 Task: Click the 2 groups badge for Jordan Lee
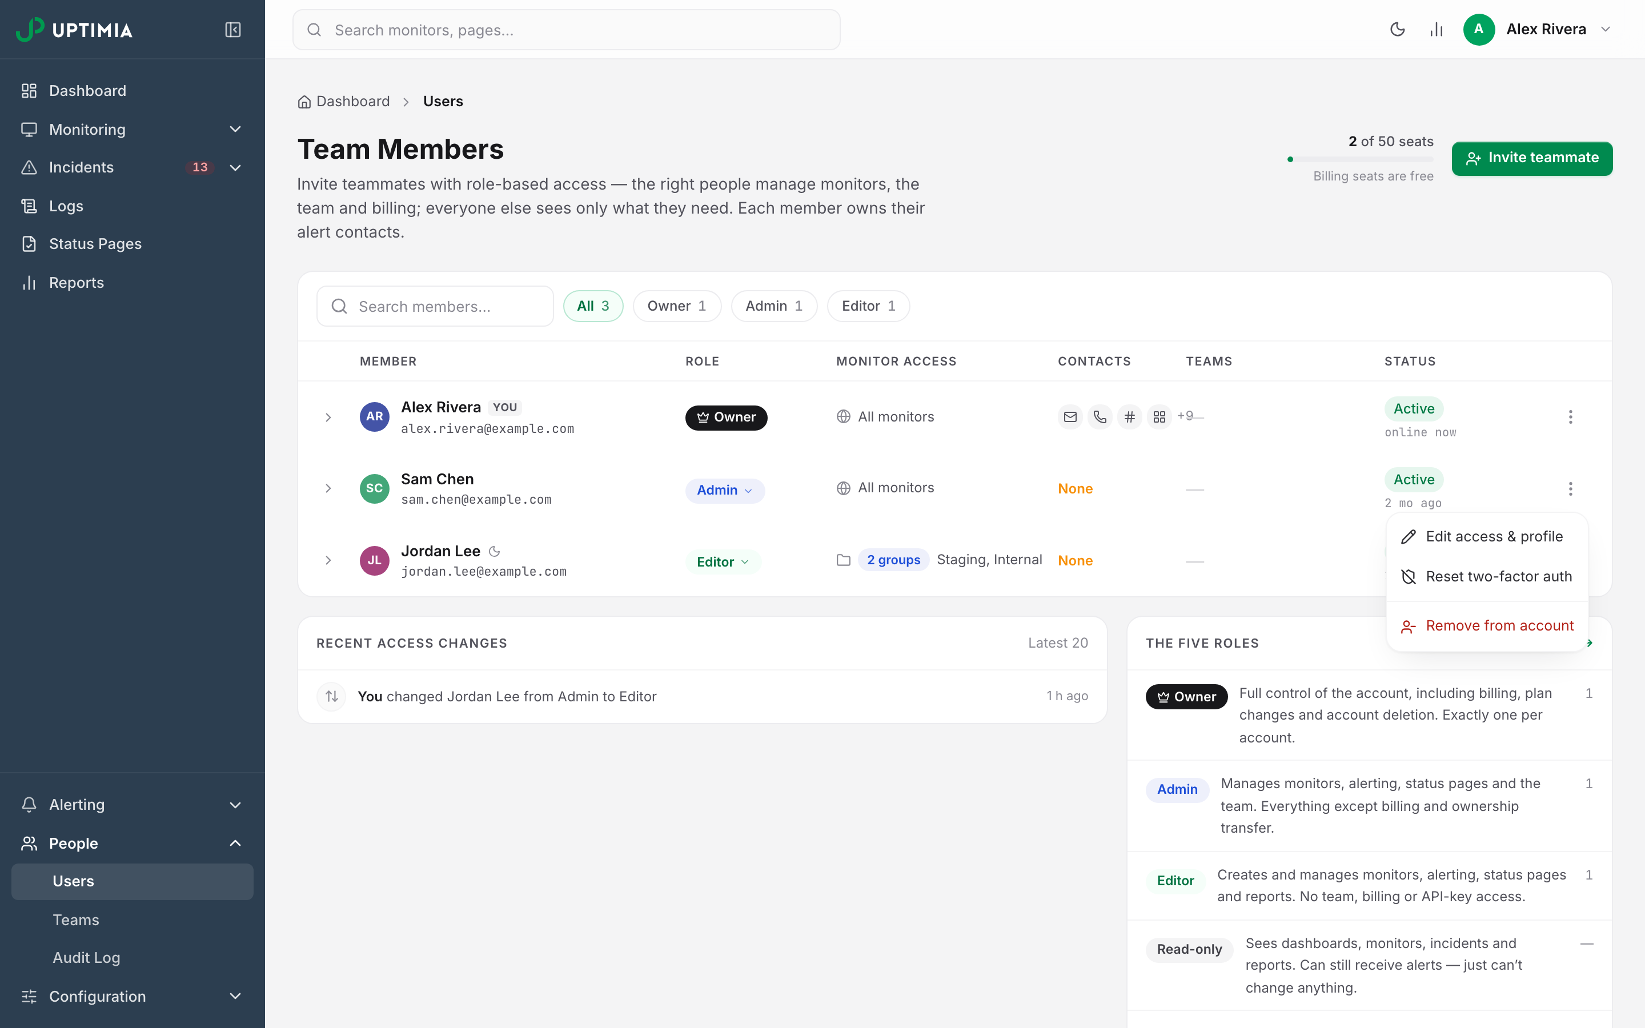click(x=893, y=560)
